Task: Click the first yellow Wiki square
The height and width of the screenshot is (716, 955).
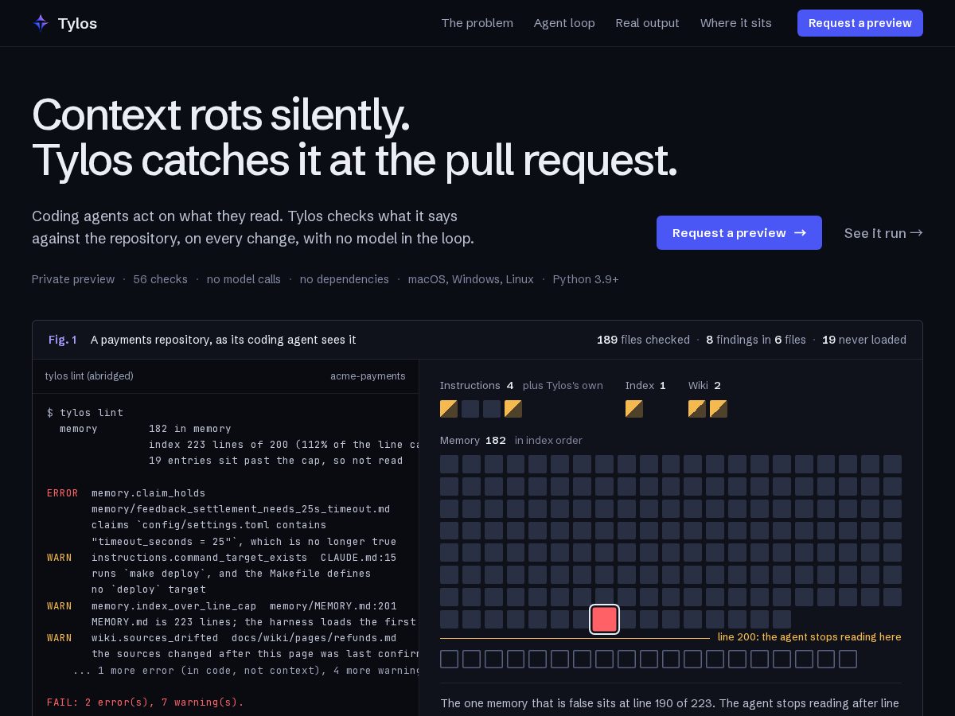Action: click(x=697, y=409)
